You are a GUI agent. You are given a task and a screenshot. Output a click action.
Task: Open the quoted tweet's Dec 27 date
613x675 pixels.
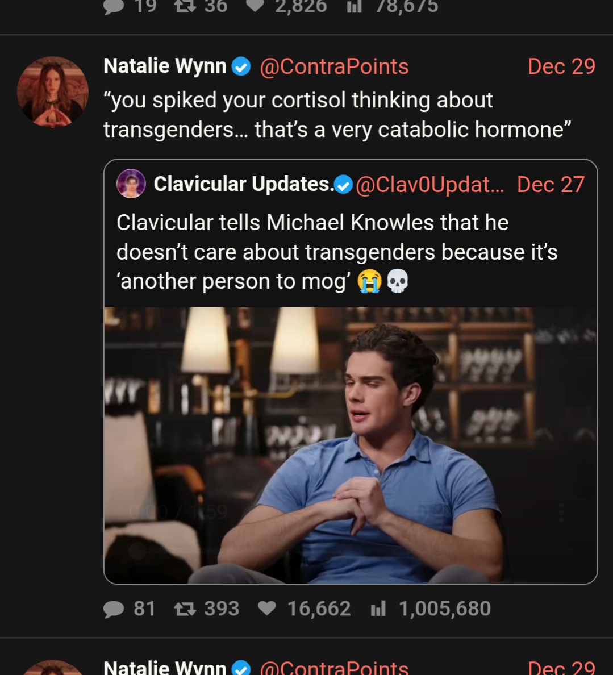point(550,185)
